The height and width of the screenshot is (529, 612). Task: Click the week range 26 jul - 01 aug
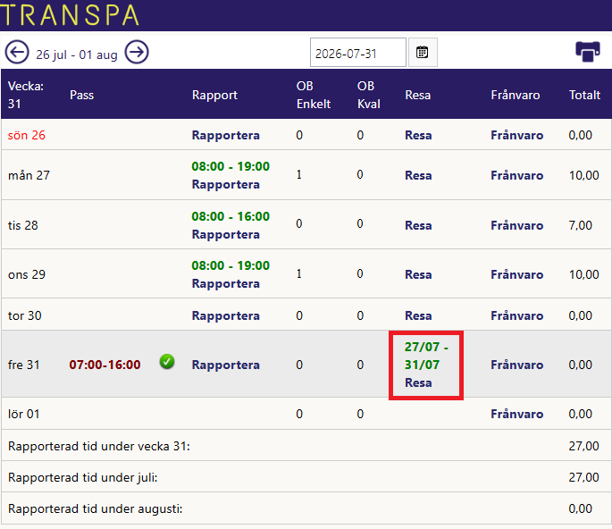pos(77,55)
